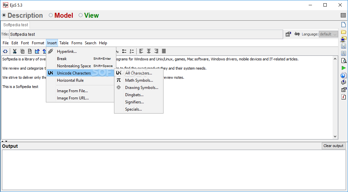Click the Undo arrow icon
Screen dimensions: 348x192
click(x=37, y=51)
